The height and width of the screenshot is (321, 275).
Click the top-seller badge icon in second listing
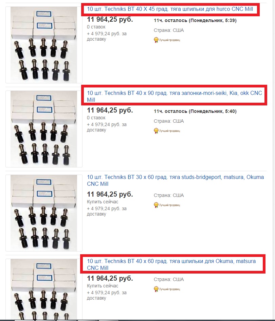click(x=156, y=131)
